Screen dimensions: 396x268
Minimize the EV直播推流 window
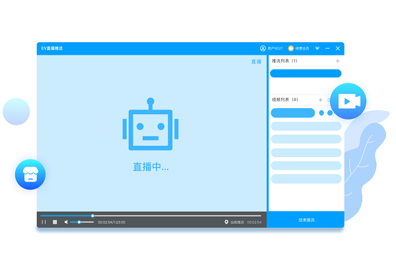[327, 48]
